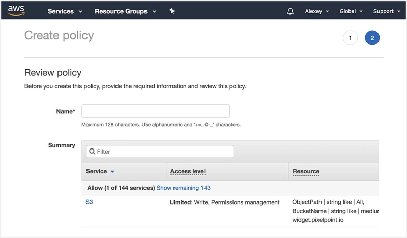Open the Services dropdown menu
This screenshot has width=407, height=238.
point(65,11)
